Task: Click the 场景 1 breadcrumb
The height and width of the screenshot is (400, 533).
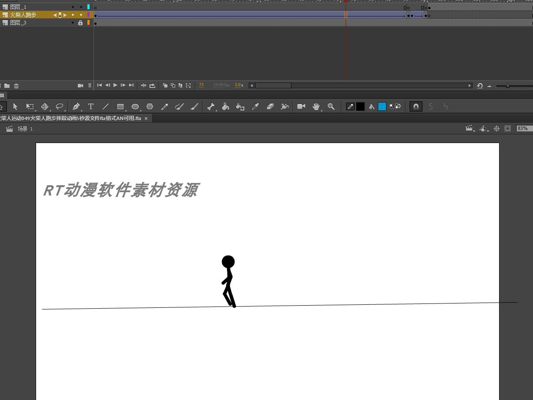Action: (25, 128)
